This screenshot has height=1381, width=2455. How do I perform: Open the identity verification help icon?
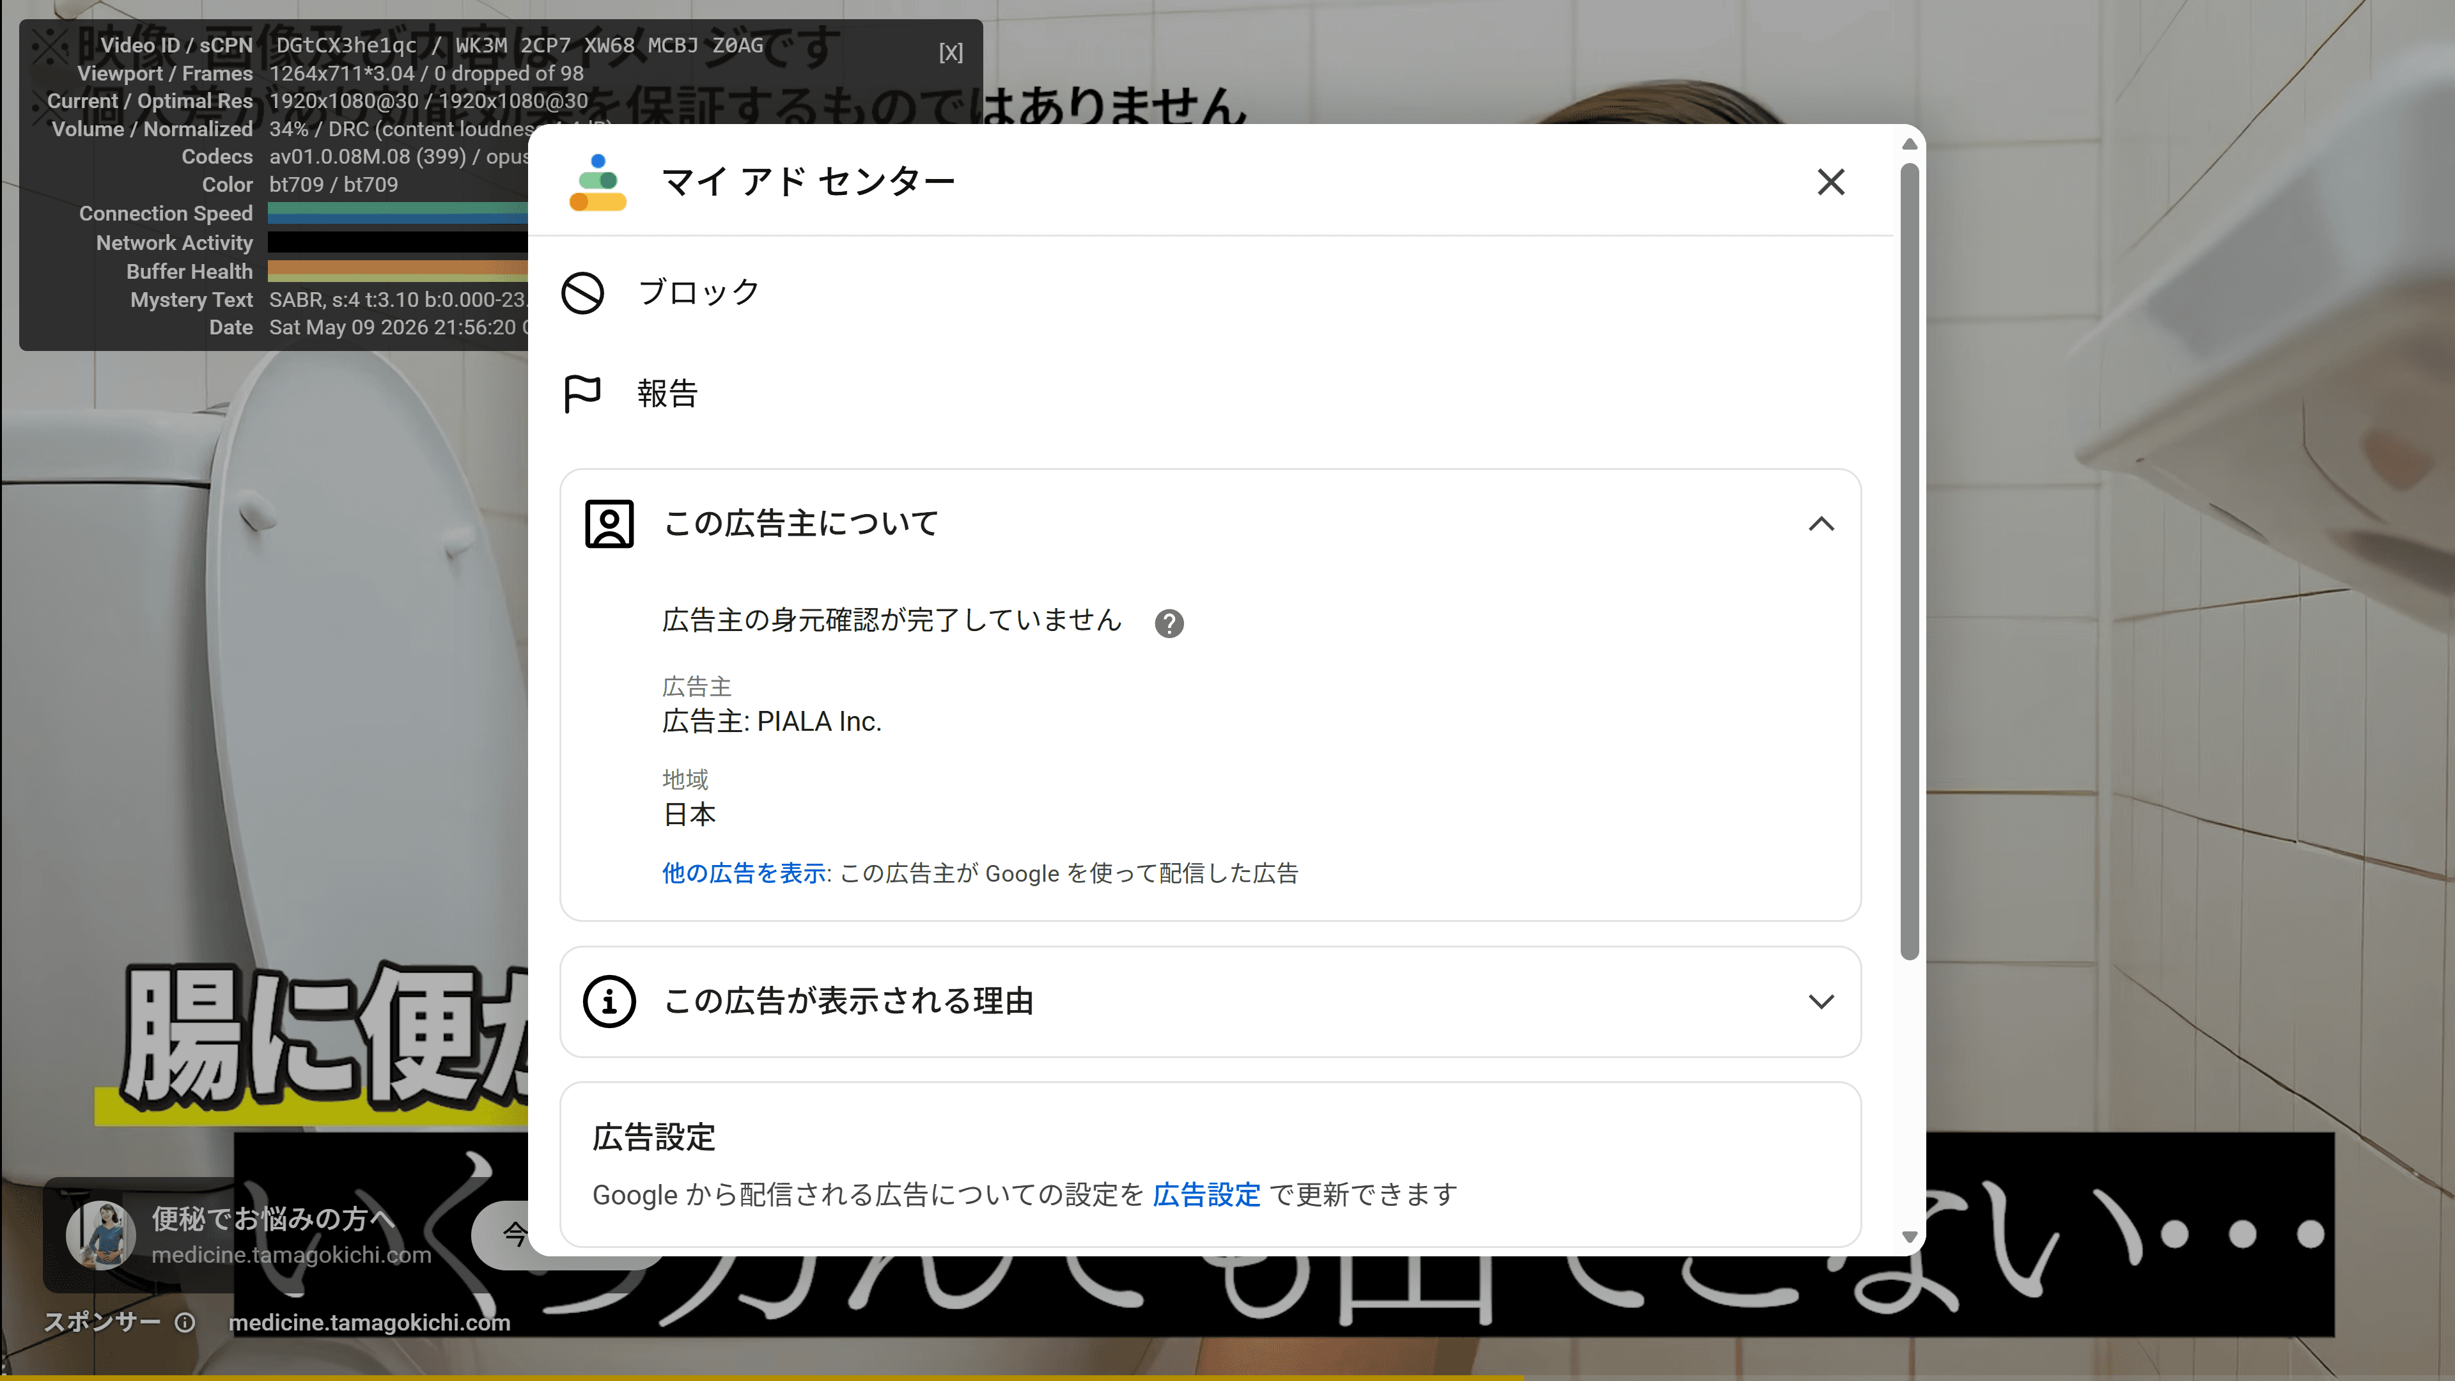pyautogui.click(x=1169, y=623)
